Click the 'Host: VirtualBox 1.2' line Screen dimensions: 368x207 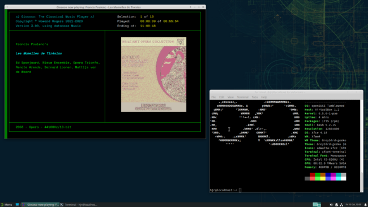coord(322,110)
